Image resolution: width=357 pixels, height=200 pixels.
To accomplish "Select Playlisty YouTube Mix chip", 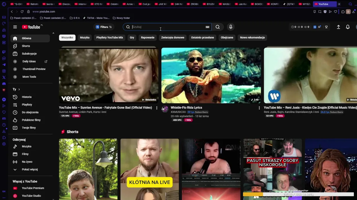I will (110, 37).
